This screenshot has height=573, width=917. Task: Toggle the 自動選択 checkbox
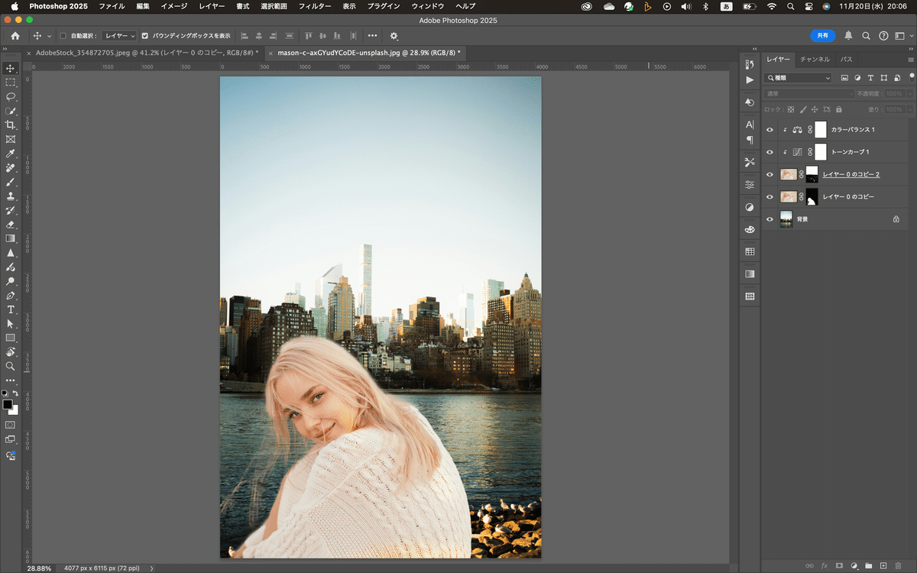point(63,36)
